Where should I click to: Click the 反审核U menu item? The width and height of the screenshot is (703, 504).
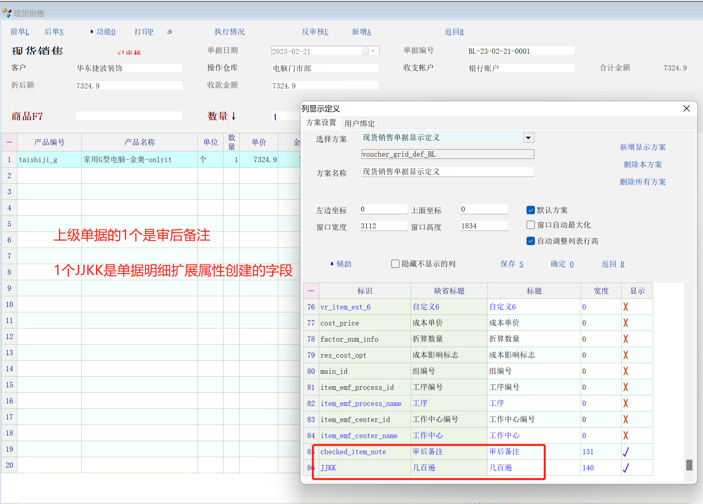pos(315,32)
